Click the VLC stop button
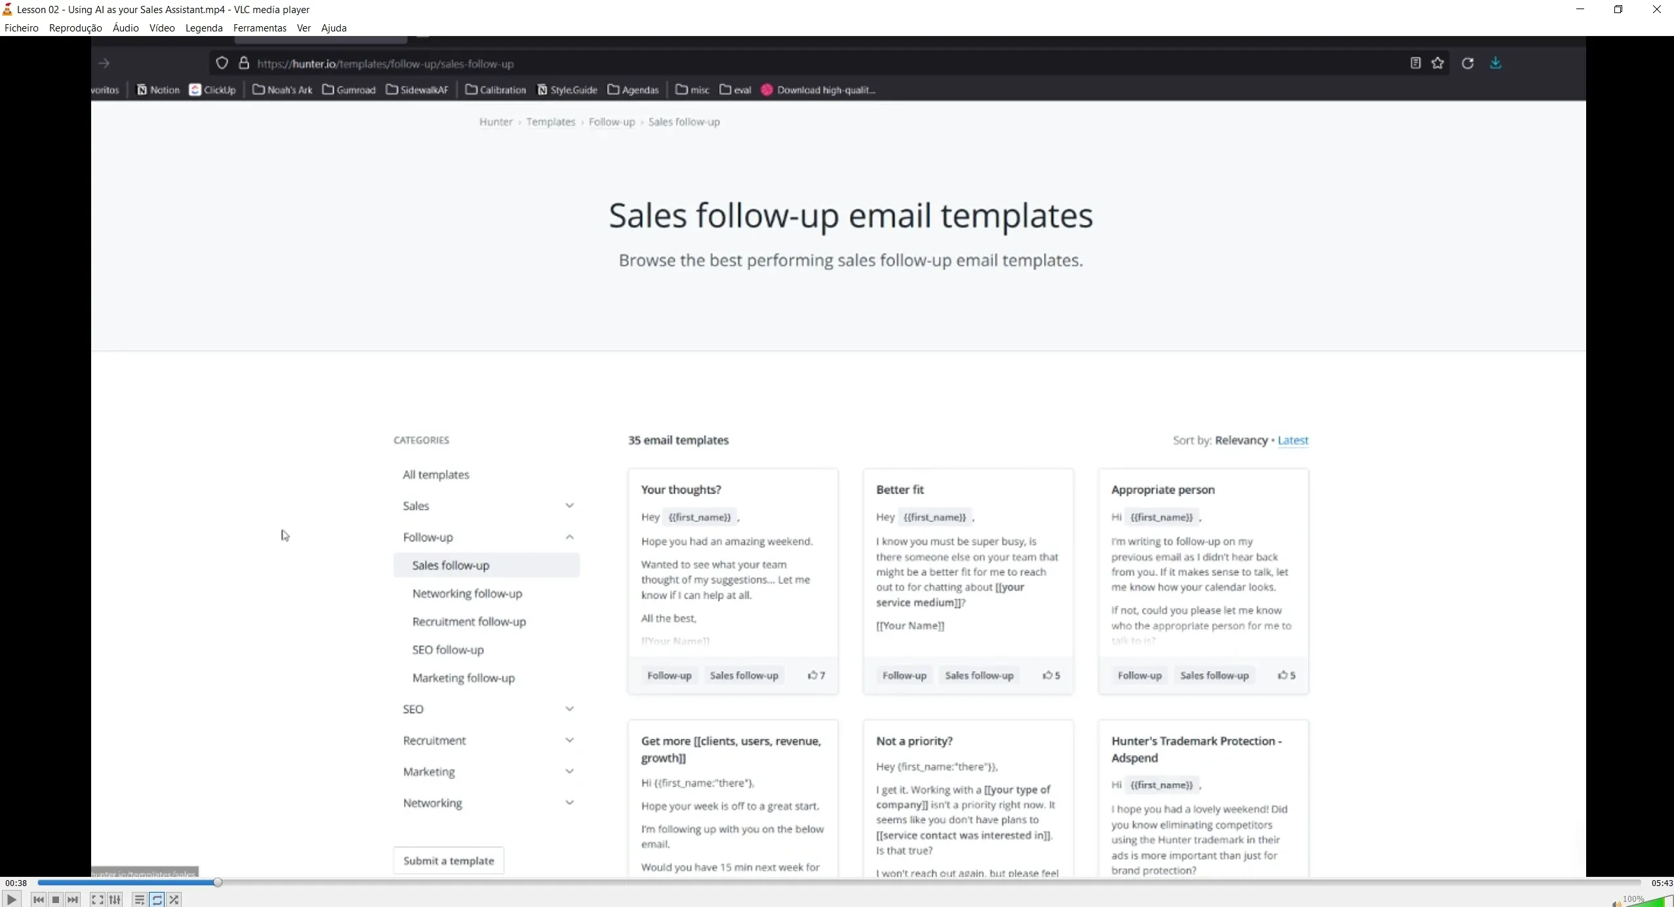The width and height of the screenshot is (1674, 907). [x=55, y=899]
